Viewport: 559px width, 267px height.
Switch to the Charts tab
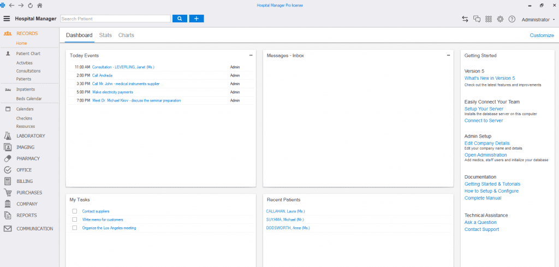coord(126,35)
